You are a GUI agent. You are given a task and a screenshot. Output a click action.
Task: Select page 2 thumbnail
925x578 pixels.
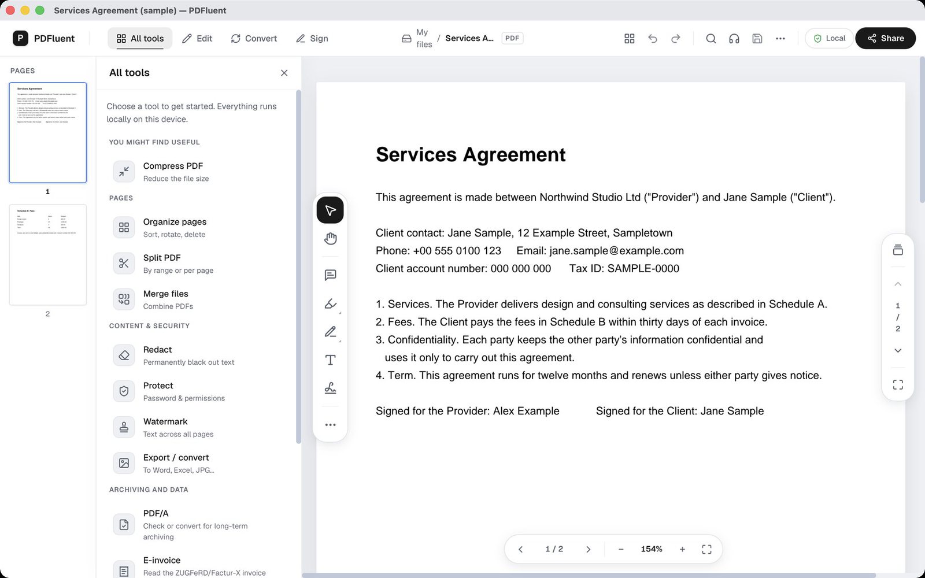tap(48, 254)
